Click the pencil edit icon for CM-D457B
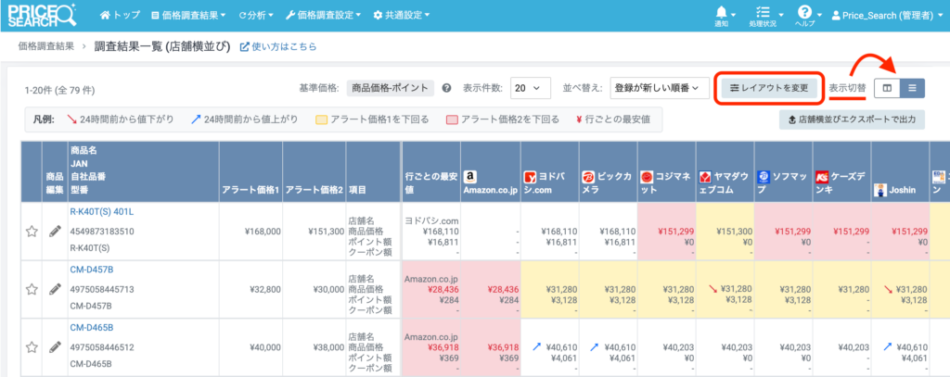Viewport: 950px width, 377px height. (x=55, y=289)
